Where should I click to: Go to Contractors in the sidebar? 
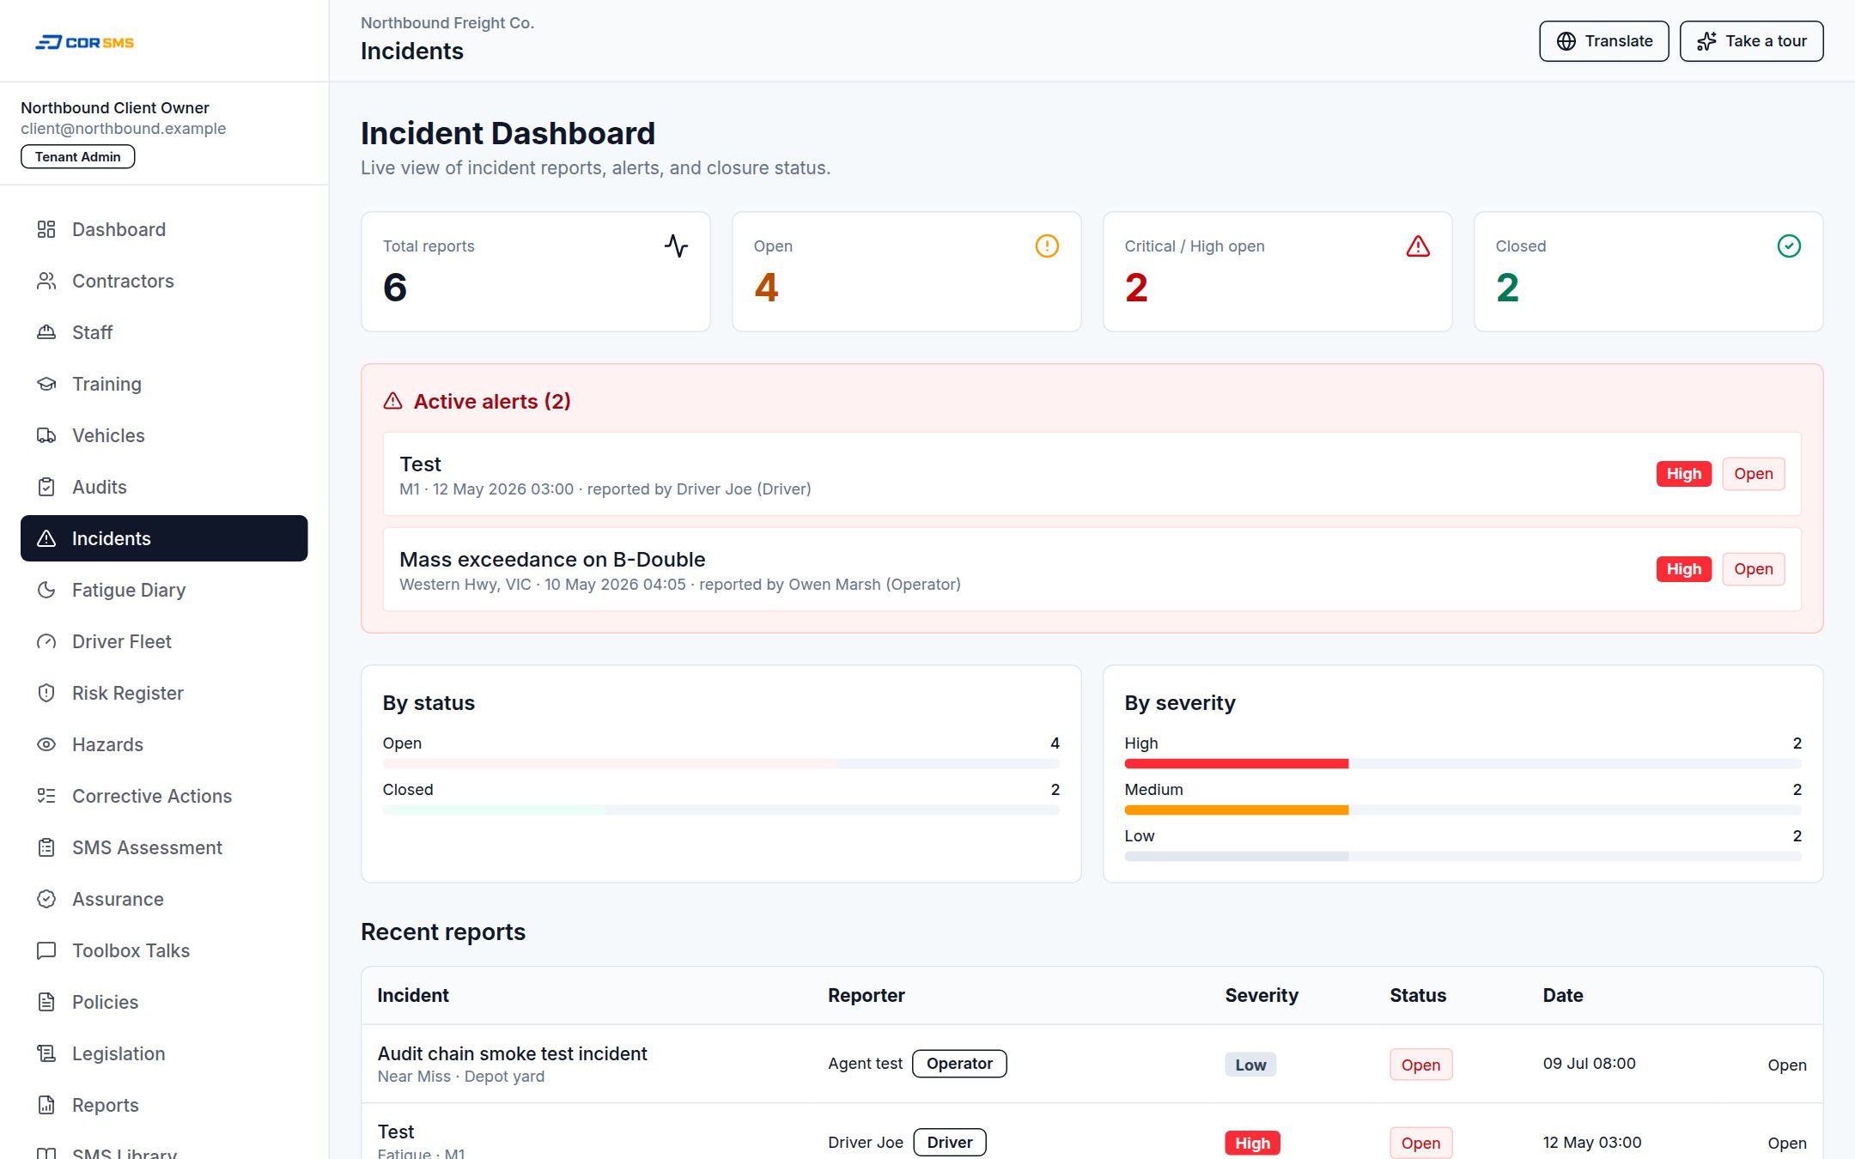pyautogui.click(x=164, y=281)
